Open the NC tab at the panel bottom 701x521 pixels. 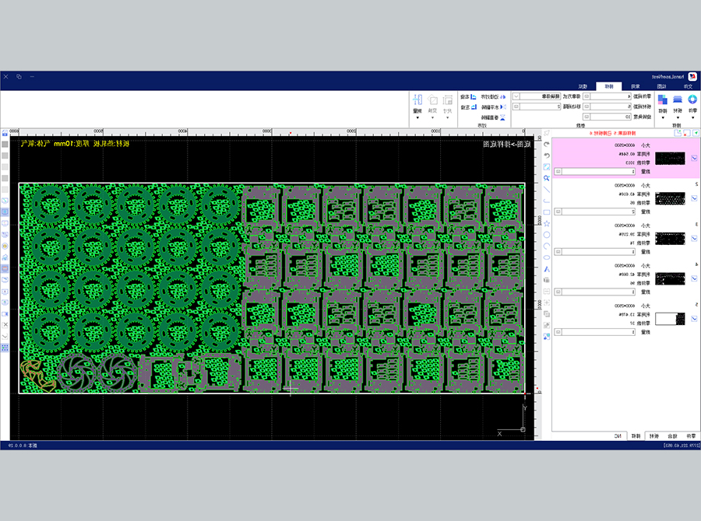point(618,435)
